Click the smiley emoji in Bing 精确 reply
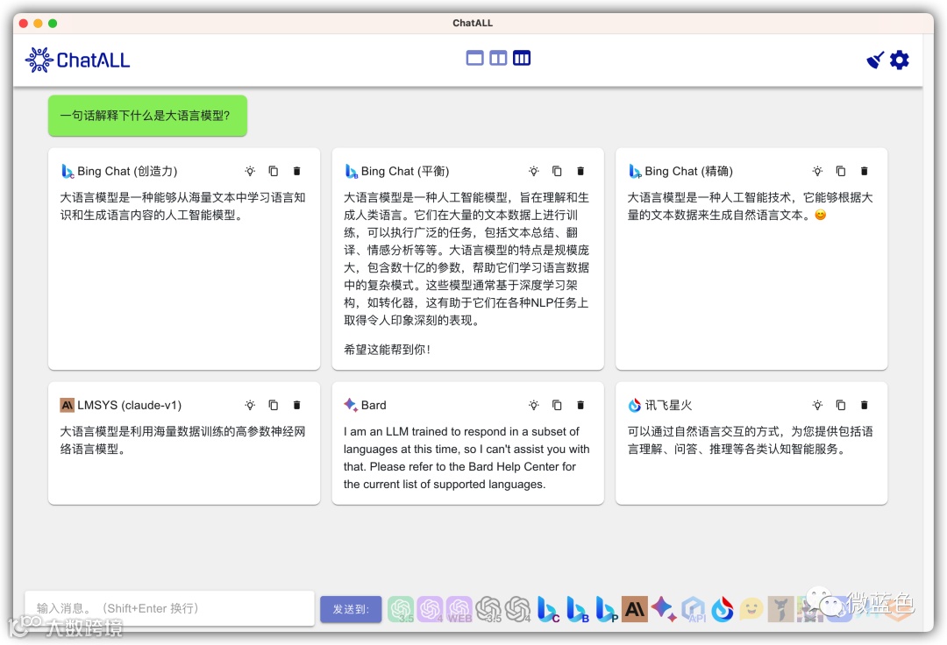This screenshot has height=645, width=947. pos(820,215)
